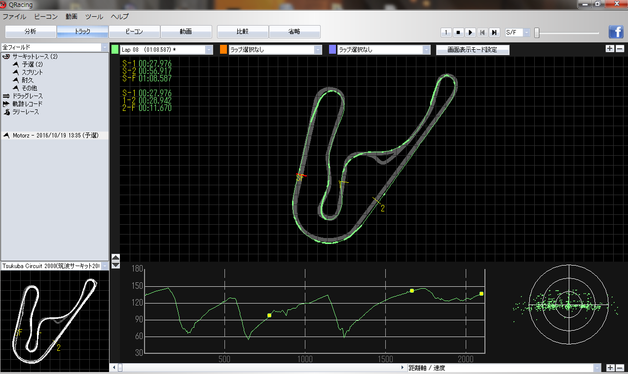This screenshot has height=374, width=628.
Task: Select ドラッグレース in the tree
Action: click(x=28, y=96)
